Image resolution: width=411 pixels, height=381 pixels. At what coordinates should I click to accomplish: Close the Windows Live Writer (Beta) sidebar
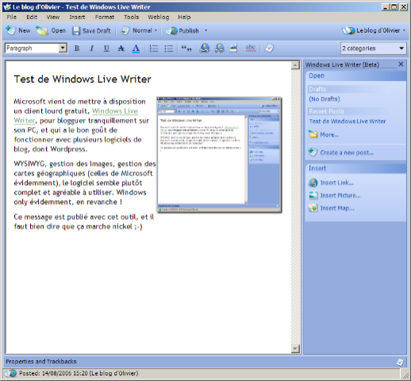401,64
